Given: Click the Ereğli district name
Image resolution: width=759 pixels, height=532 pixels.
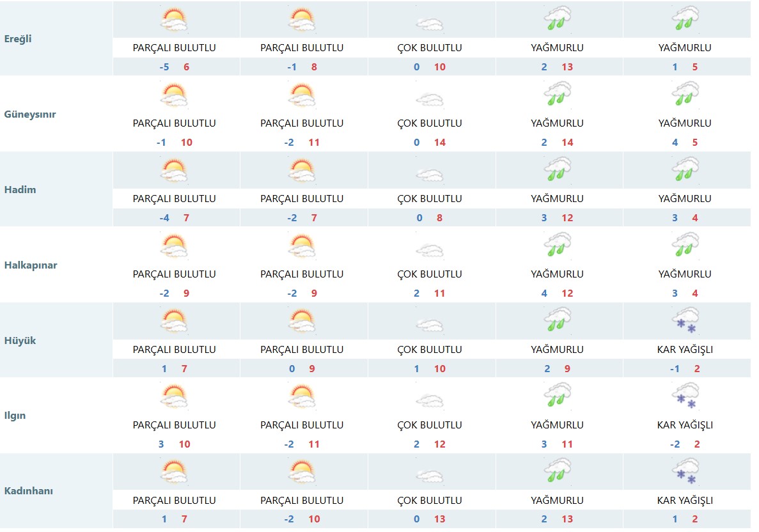Looking at the screenshot, I should (18, 39).
